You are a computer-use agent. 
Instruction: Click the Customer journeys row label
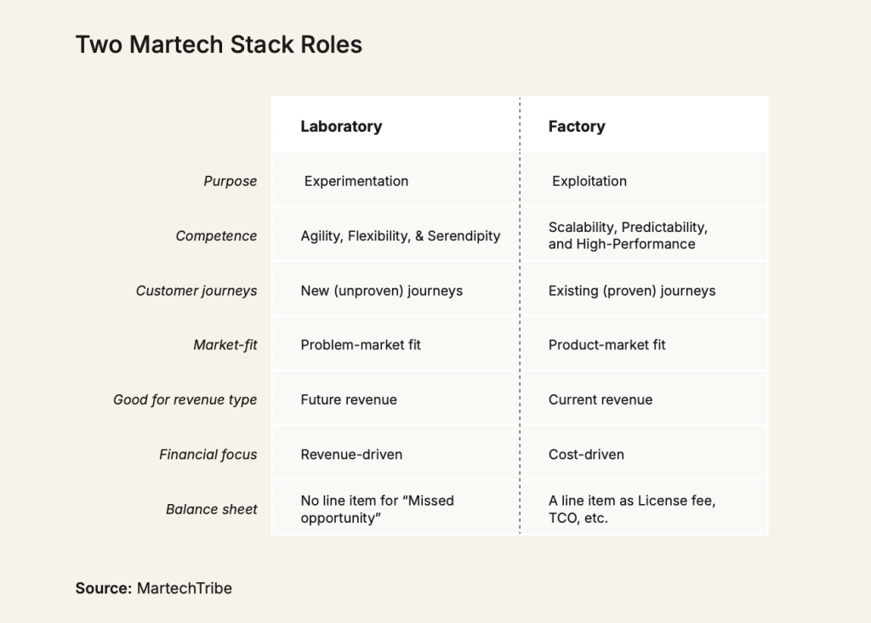pyautogui.click(x=196, y=291)
